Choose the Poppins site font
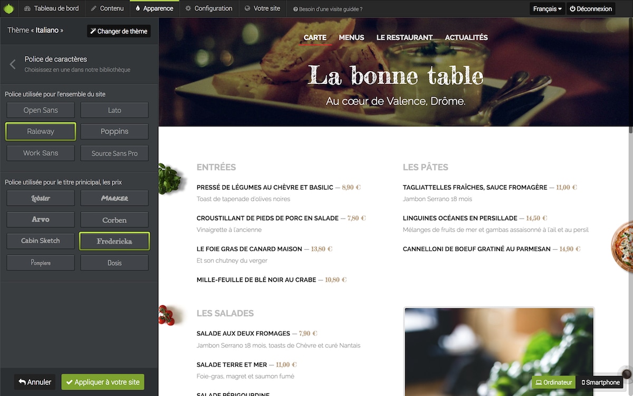 (x=114, y=131)
